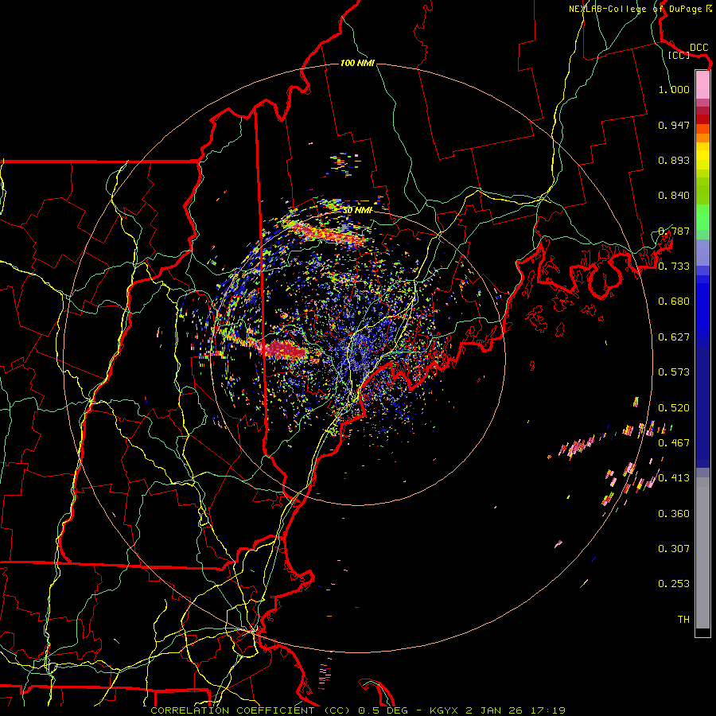Pick the light pink swatch at the color bar top
This screenshot has height=716, width=716.
[702, 84]
